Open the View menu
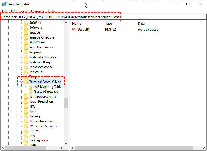The width and height of the screenshot is (207, 151). point(24,11)
